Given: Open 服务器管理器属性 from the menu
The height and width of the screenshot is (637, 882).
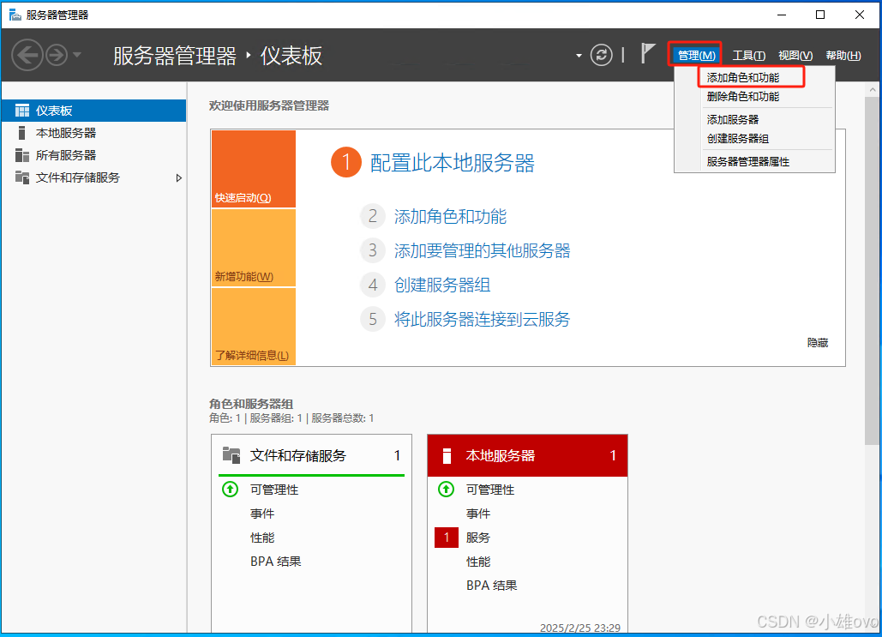Looking at the screenshot, I should coord(747,161).
